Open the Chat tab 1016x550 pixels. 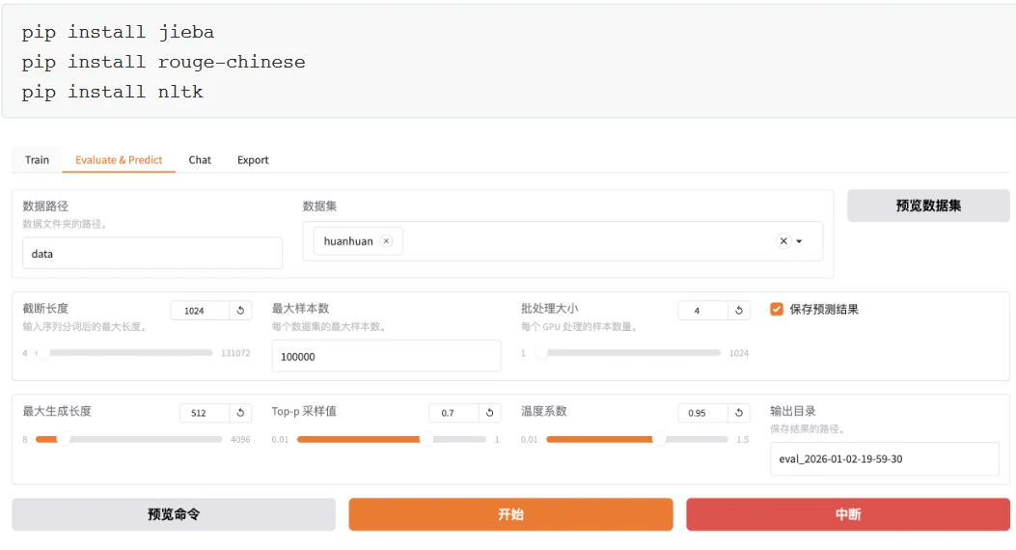200,160
